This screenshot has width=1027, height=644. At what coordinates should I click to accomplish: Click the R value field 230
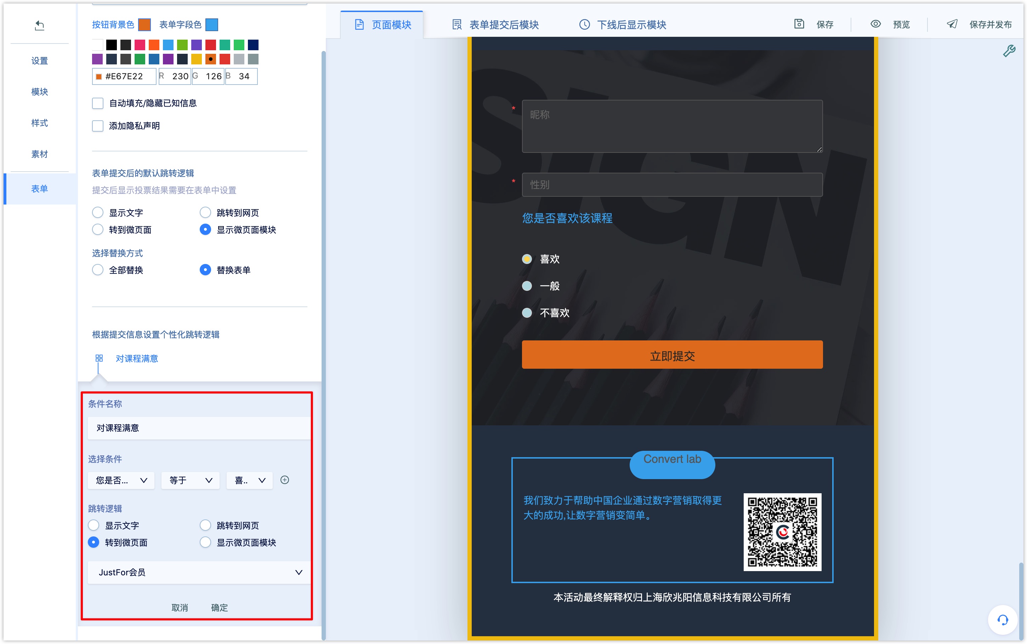(x=175, y=76)
